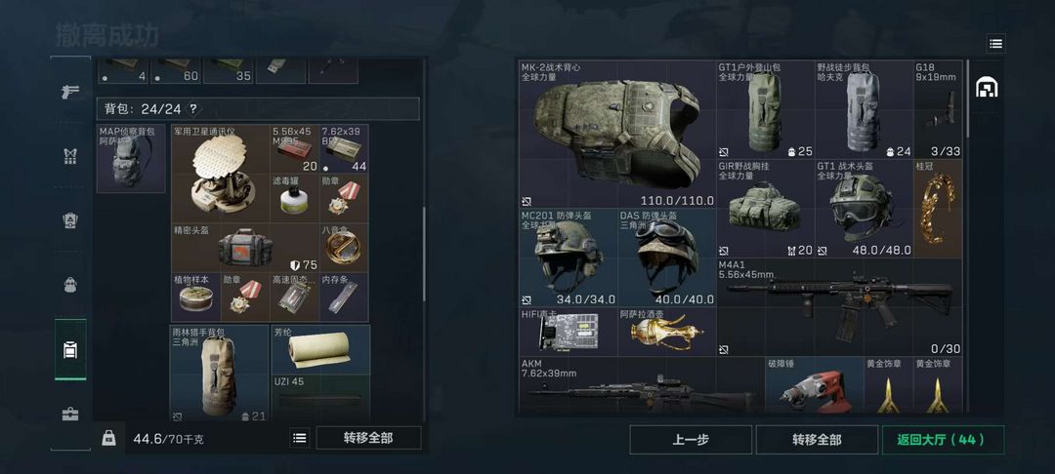1055x474 pixels.
Task: Click 返回大厅 return to lobby button
Action: (943, 440)
